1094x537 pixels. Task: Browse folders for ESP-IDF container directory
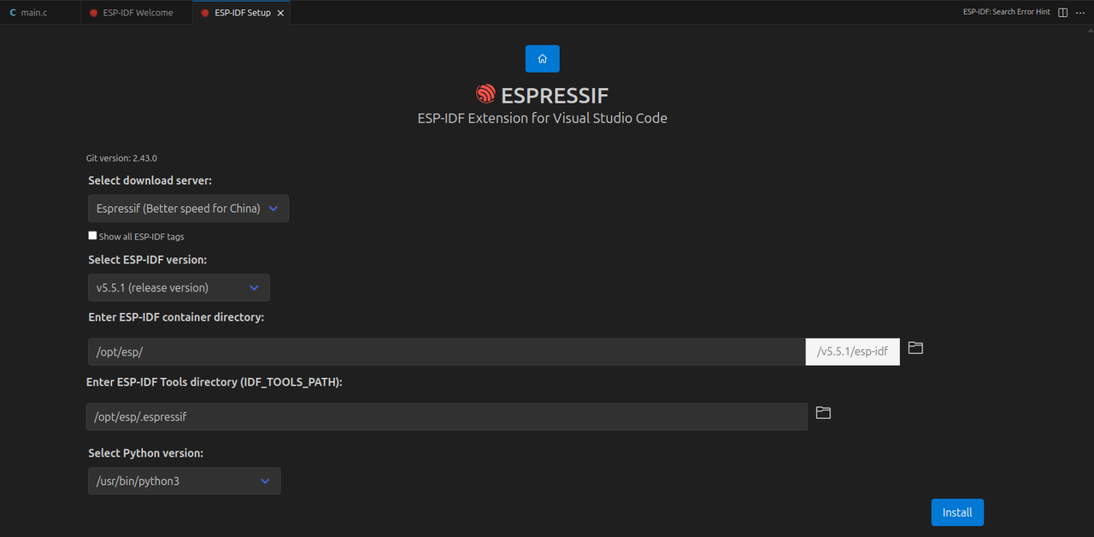pos(915,348)
